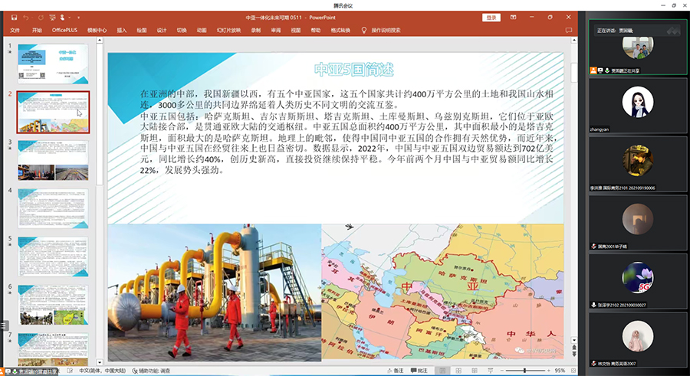Switch to the 设计 ribbon tab
Screen dimensions: 690x376
[x=162, y=31]
